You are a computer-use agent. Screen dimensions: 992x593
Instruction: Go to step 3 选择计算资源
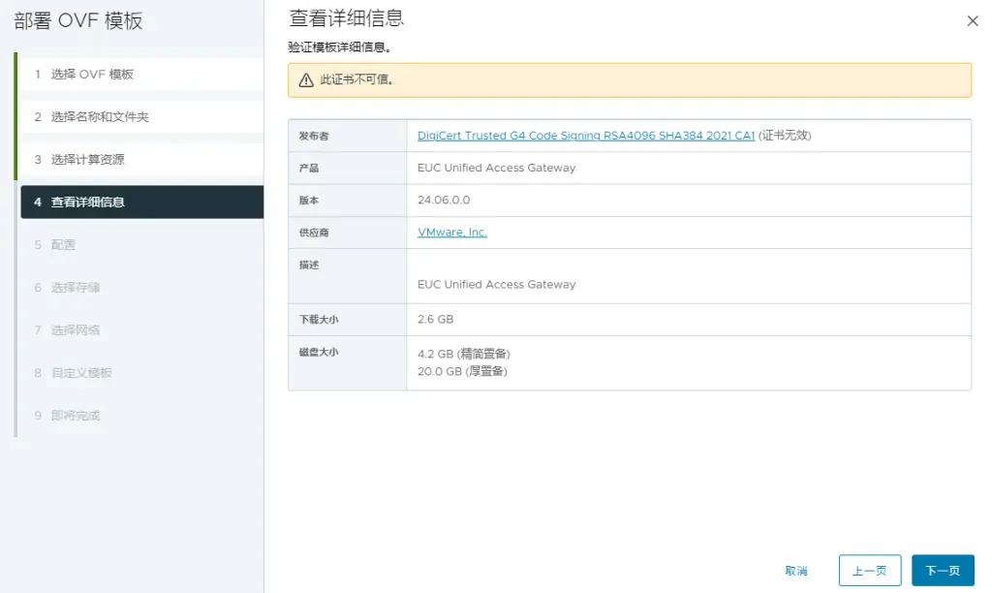[x=87, y=160]
